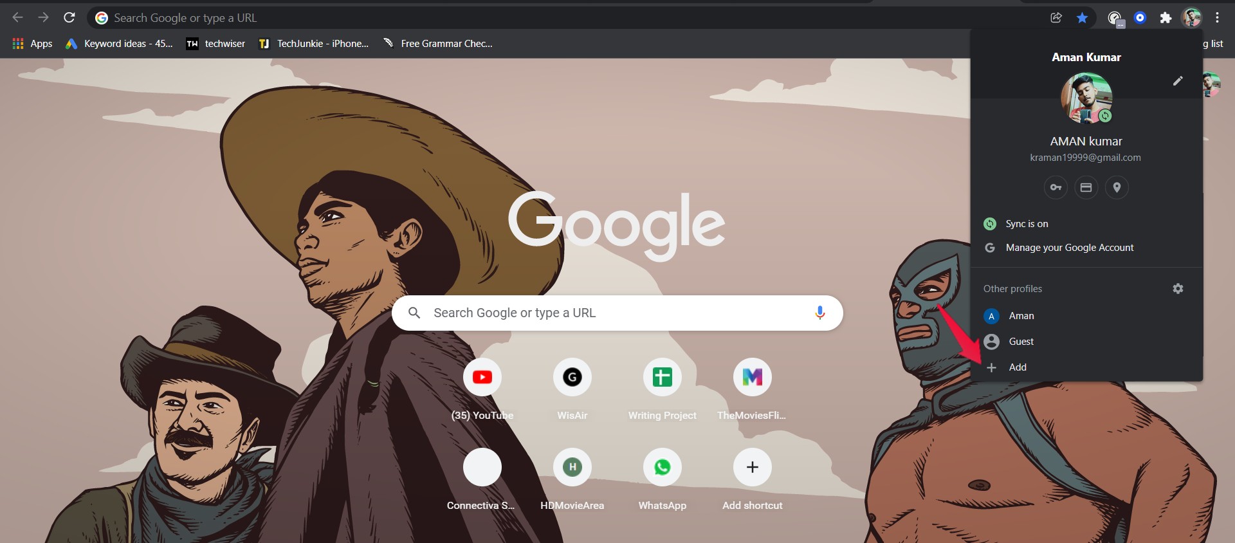1235x543 pixels.
Task: Open the YouTube shortcut
Action: click(482, 390)
